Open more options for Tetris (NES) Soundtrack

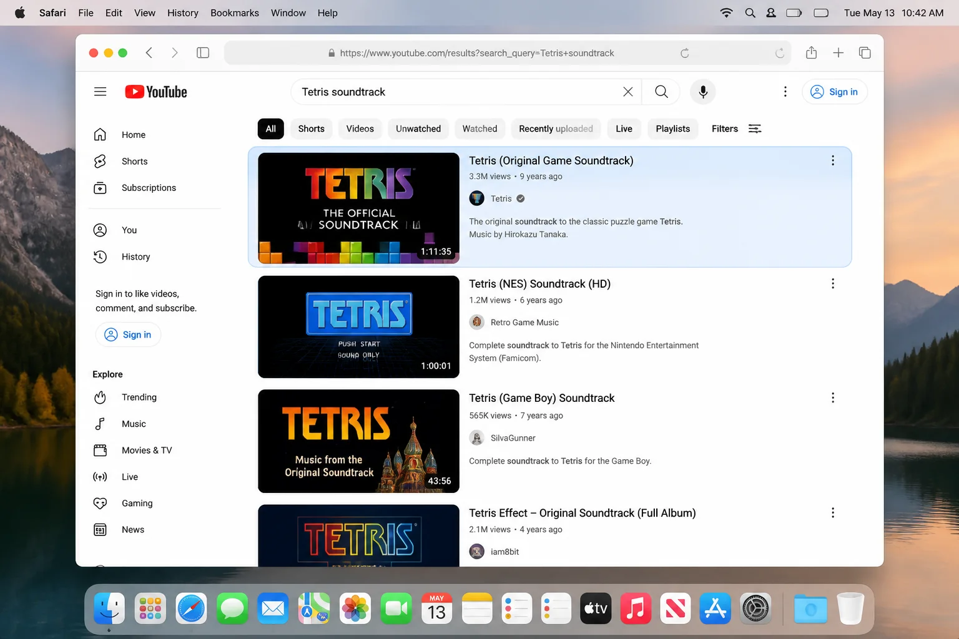(832, 284)
